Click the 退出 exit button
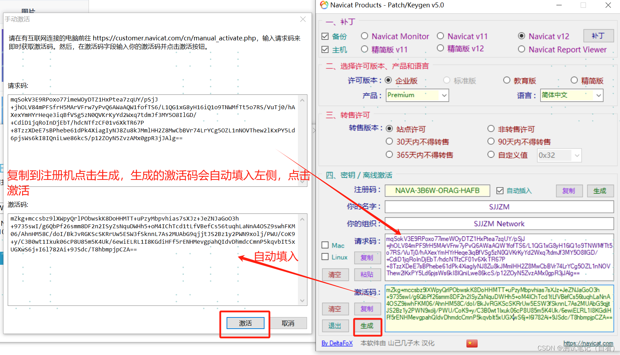 tap(335, 326)
